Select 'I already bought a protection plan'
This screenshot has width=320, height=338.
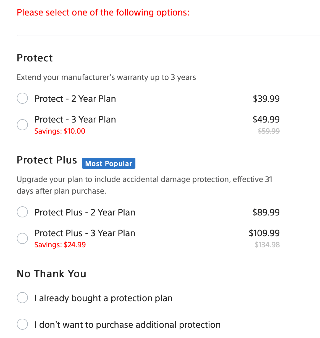pyautogui.click(x=22, y=298)
